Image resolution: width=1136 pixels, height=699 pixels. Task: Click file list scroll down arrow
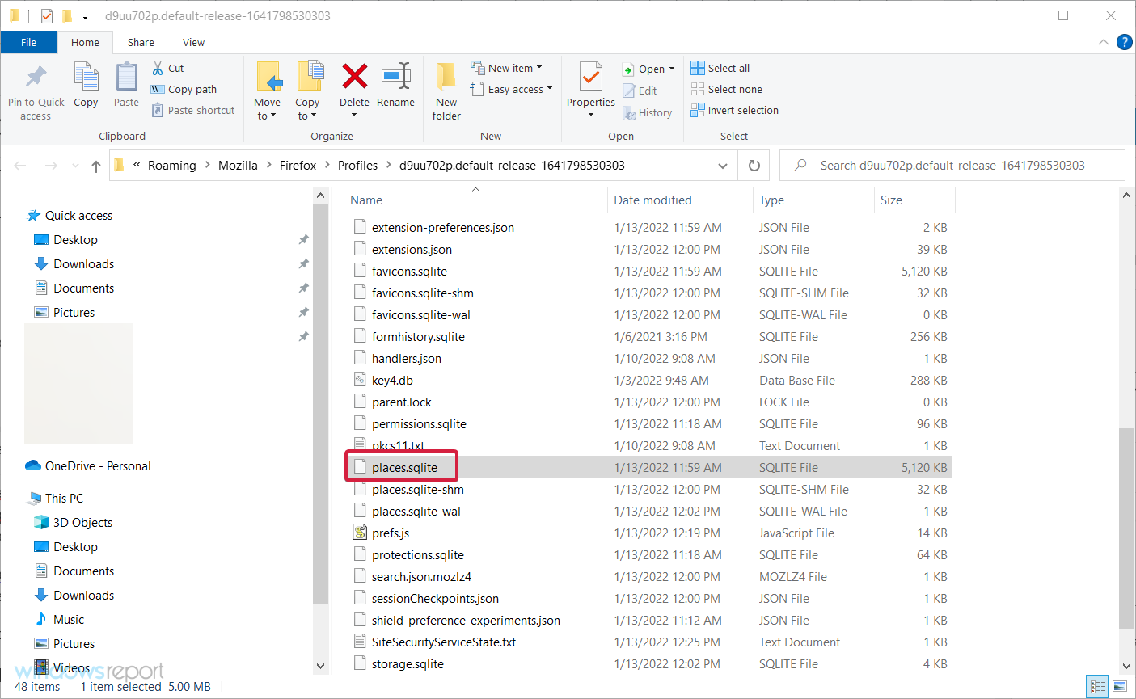1127,667
